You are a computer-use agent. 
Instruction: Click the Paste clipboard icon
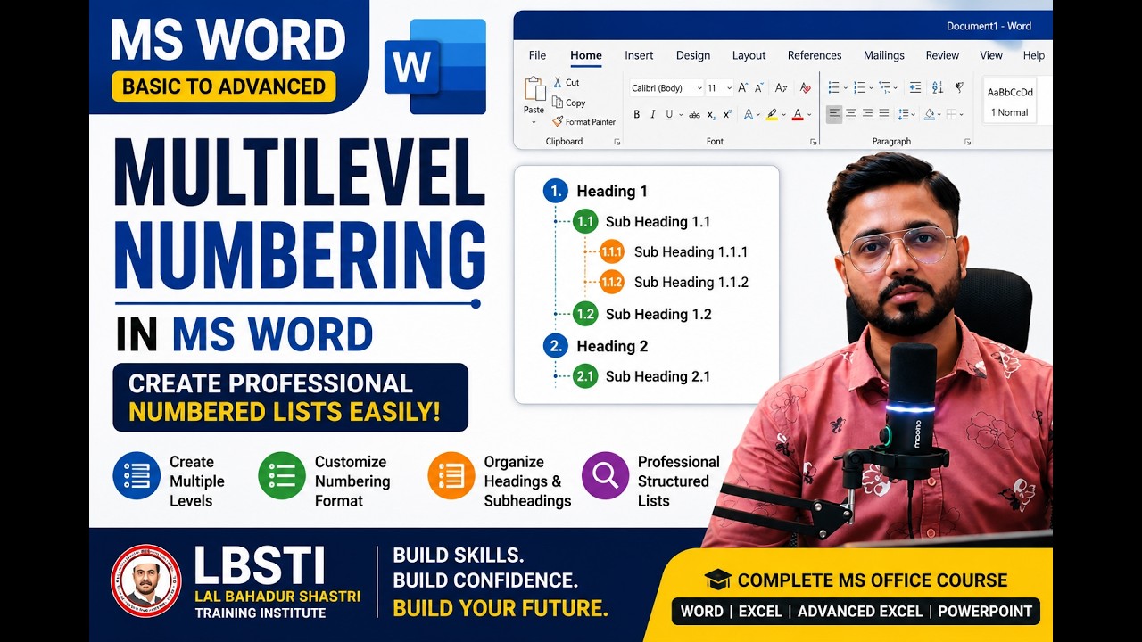tap(534, 89)
